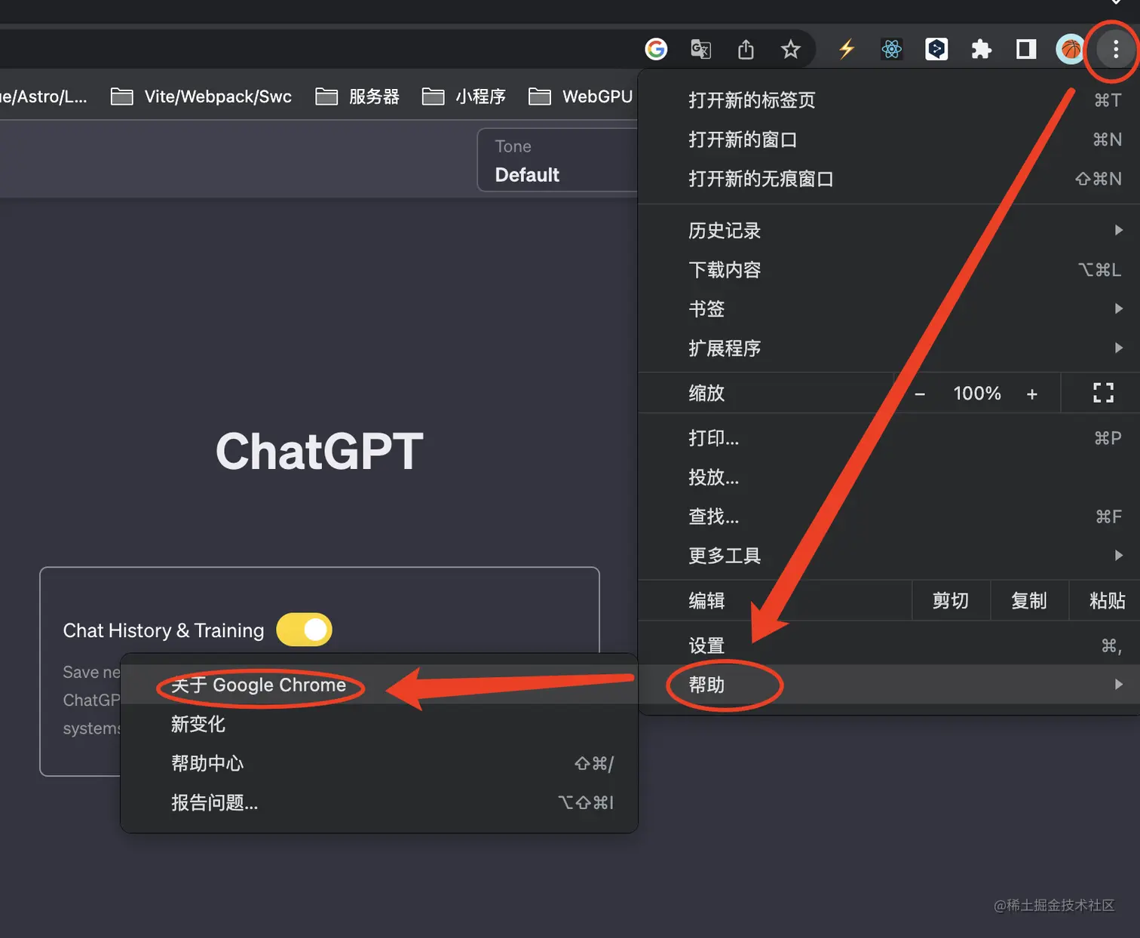1140x938 pixels.
Task: Select 打开新的标签页 menu item
Action: 889,100
